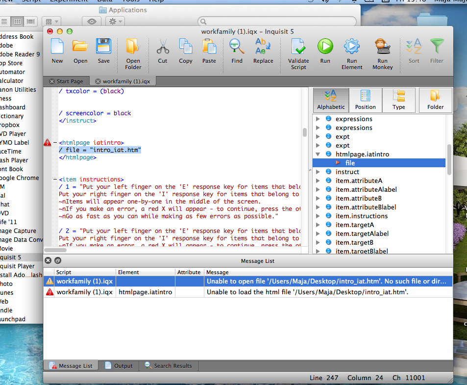Image resolution: width=467 pixels, height=385 pixels.
Task: Open Find with magnifier icon
Action: pyautogui.click(x=237, y=51)
